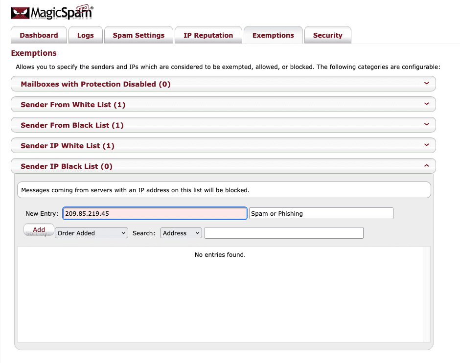Expand Mailboxes with Protection Disabled chevron

[426, 84]
